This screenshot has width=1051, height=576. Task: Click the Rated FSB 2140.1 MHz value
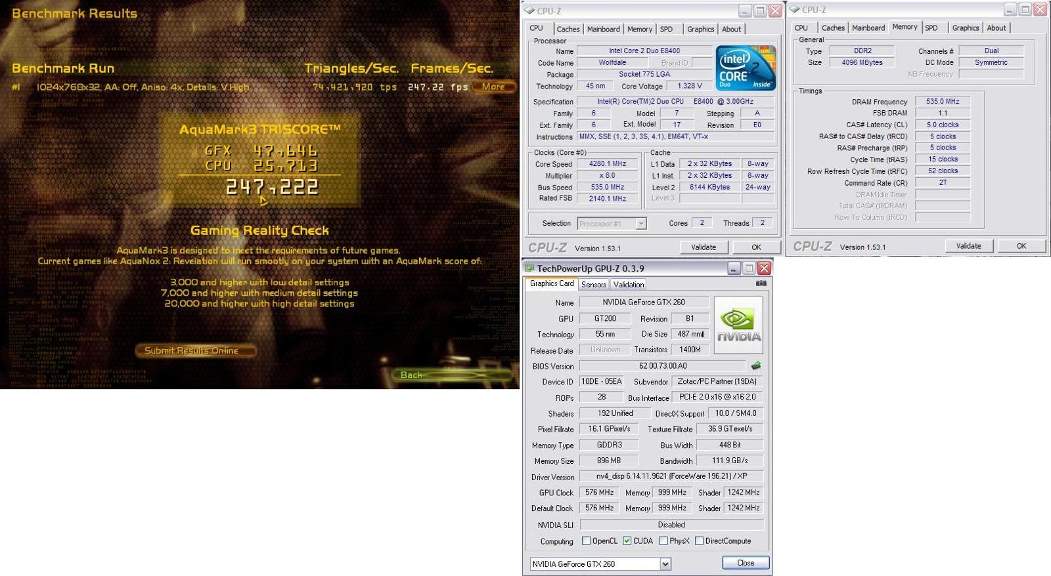(x=608, y=198)
